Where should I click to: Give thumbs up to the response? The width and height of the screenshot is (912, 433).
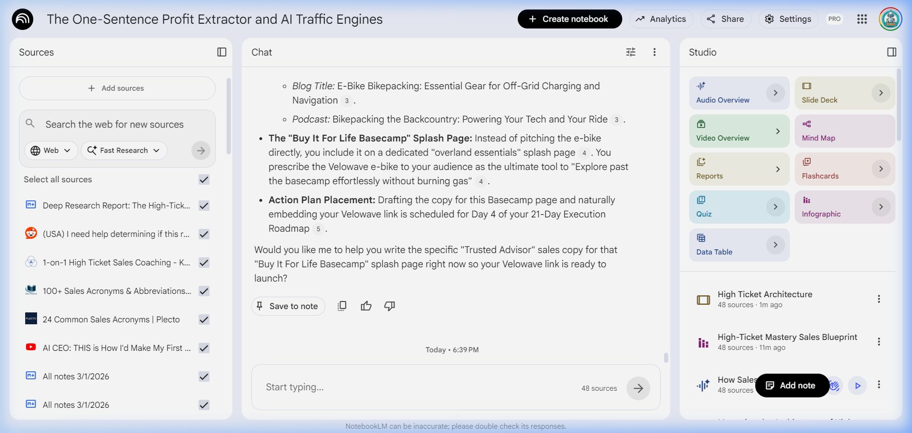(x=366, y=306)
